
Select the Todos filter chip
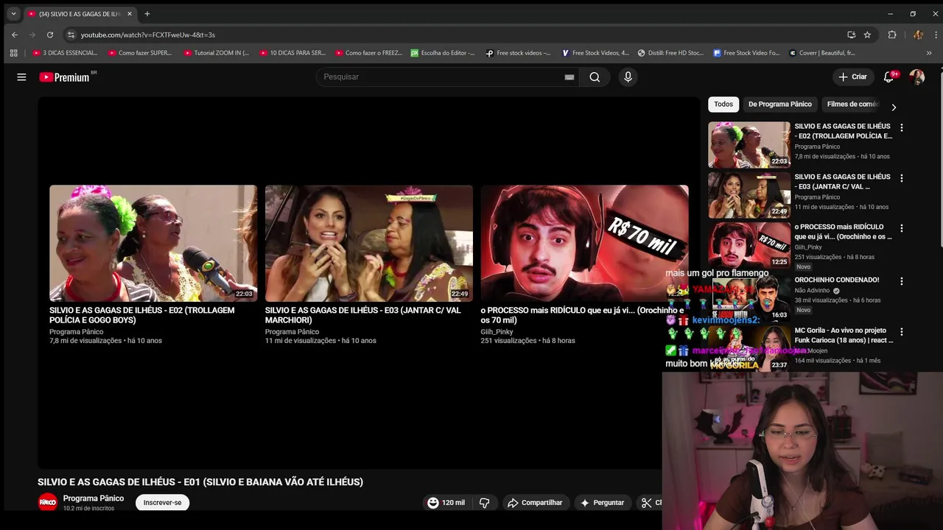click(x=723, y=104)
